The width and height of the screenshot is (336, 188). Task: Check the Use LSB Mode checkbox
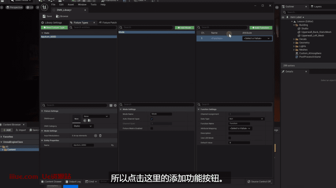click(x=230, y=138)
